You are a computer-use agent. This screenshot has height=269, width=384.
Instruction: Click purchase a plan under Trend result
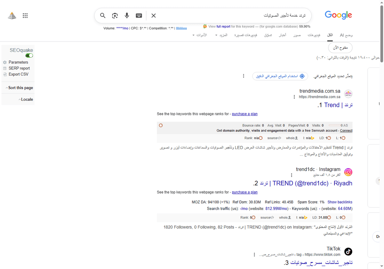(245, 114)
